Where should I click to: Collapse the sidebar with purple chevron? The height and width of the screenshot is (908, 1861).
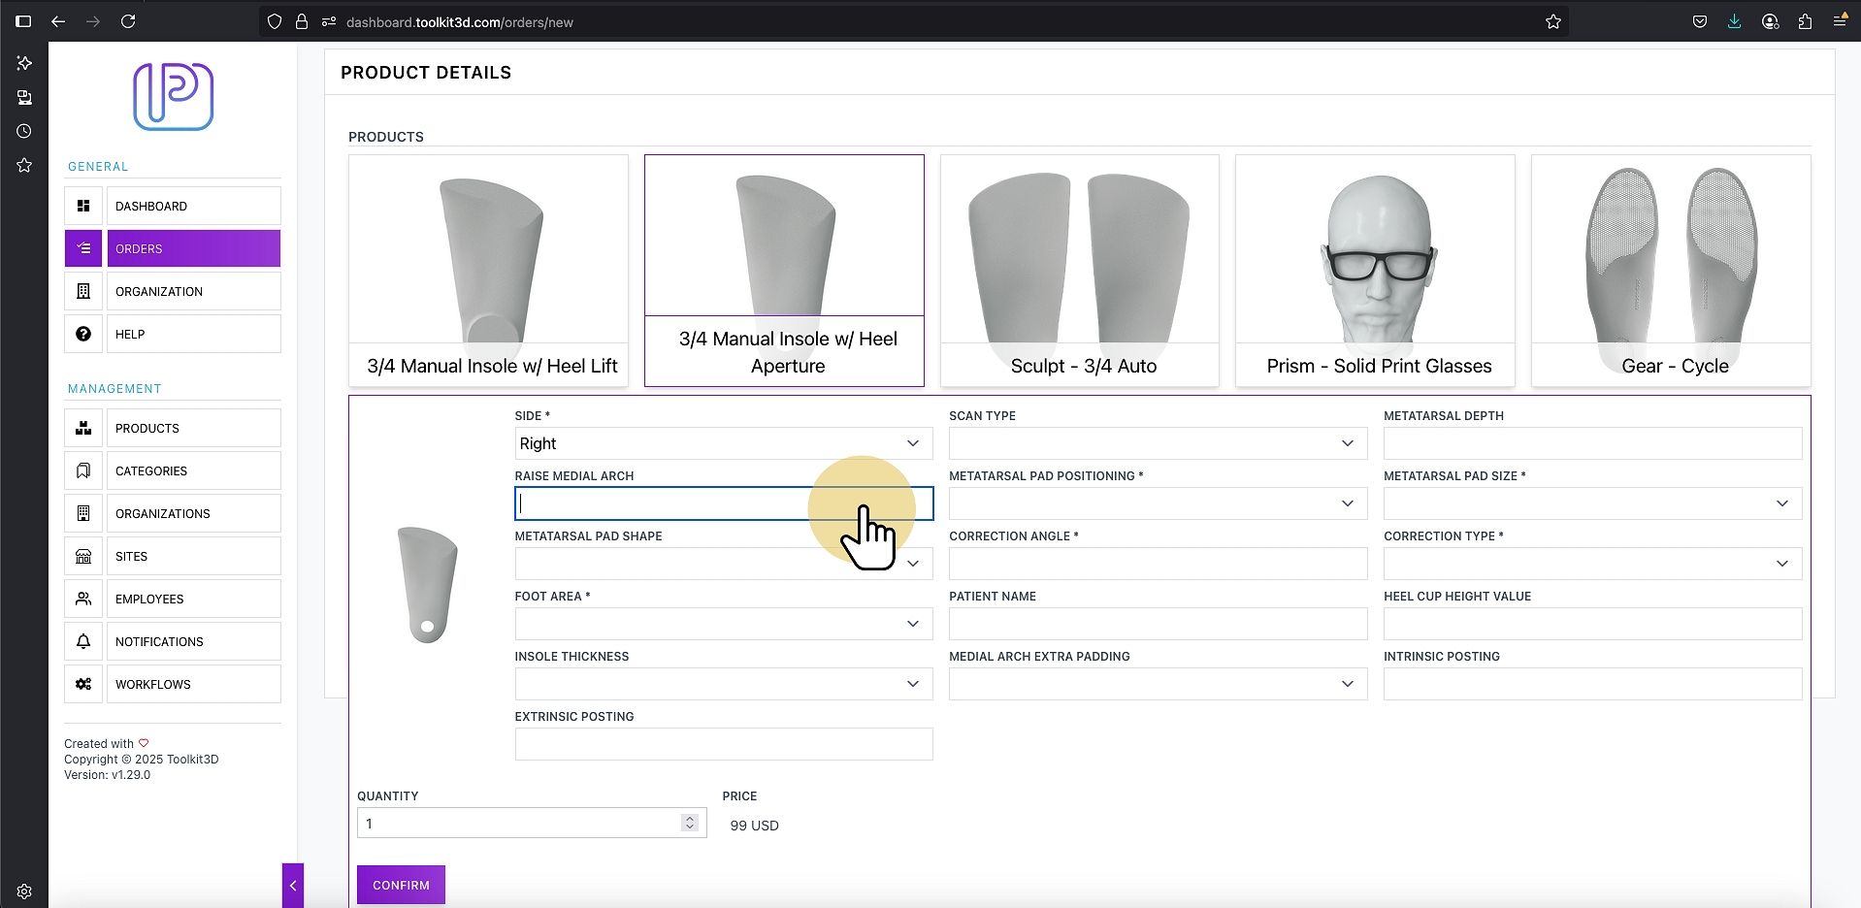coord(293,885)
